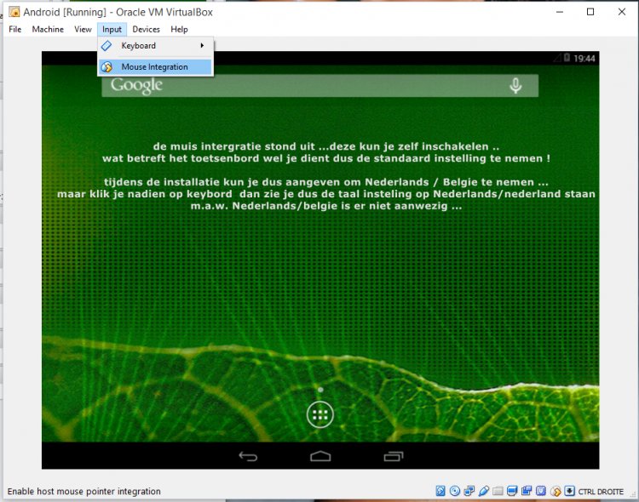Click the hard disk activity status icon
Screen dimensions: 639x502
click(440, 491)
